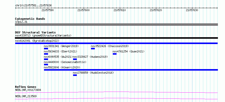The width and height of the screenshot is (225, 102).
Task: Click the NEBL|NM_213569 gene label
Action: point(26,96)
